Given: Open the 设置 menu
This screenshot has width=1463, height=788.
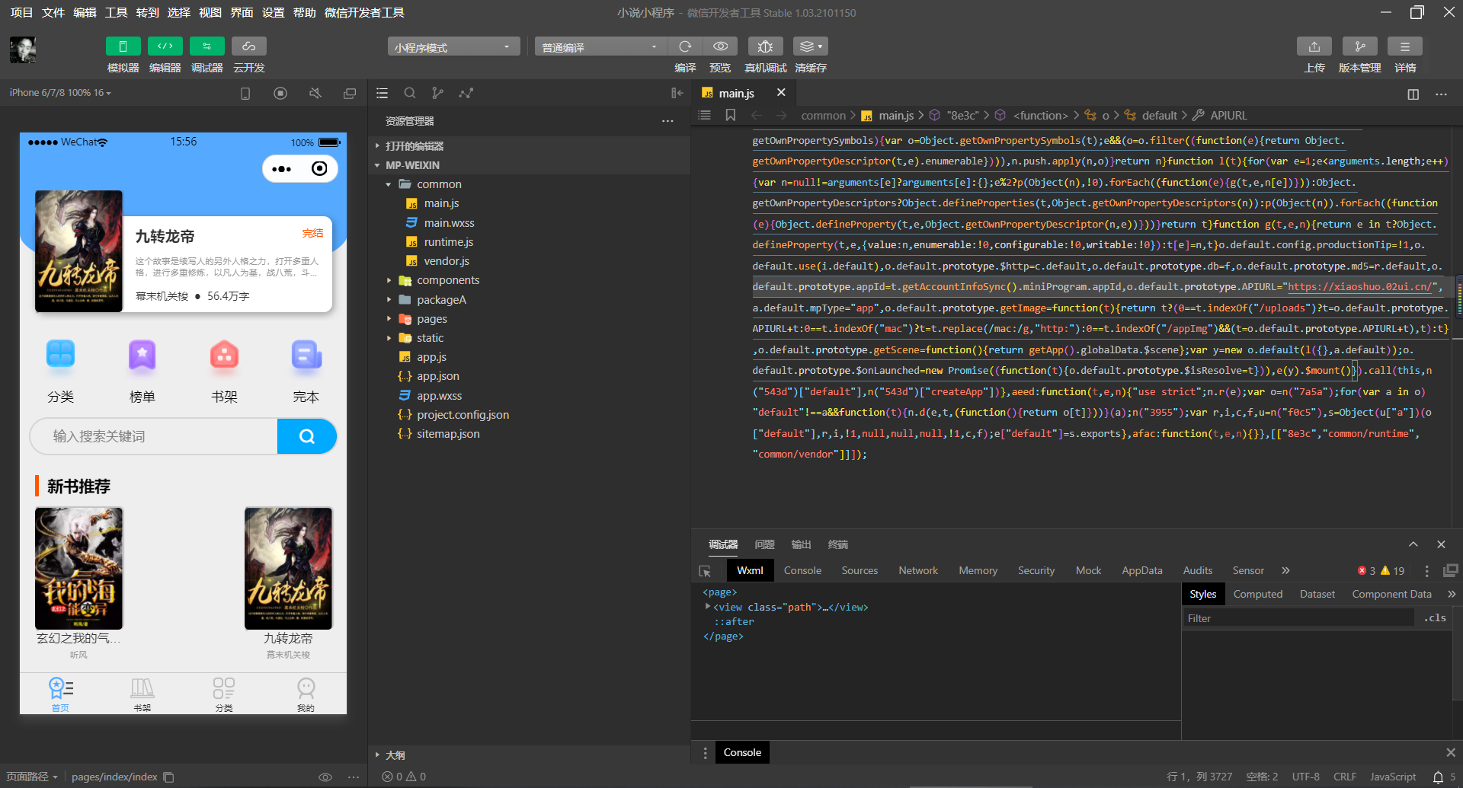Looking at the screenshot, I should tap(273, 13).
